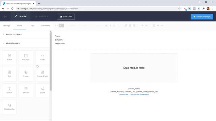Close the SendGrid Marketing Campaigns tab

(33, 4)
